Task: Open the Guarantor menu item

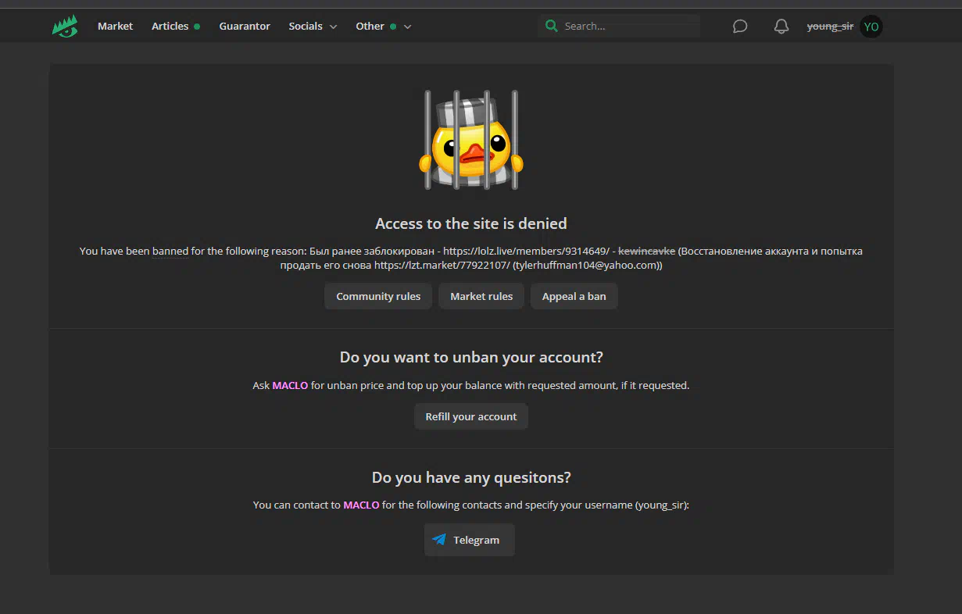Action: 245,26
